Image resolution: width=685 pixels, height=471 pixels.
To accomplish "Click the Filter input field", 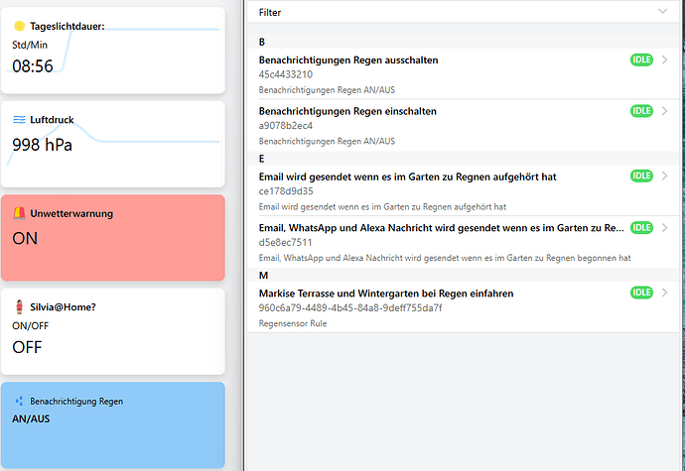I will tap(447, 11).
